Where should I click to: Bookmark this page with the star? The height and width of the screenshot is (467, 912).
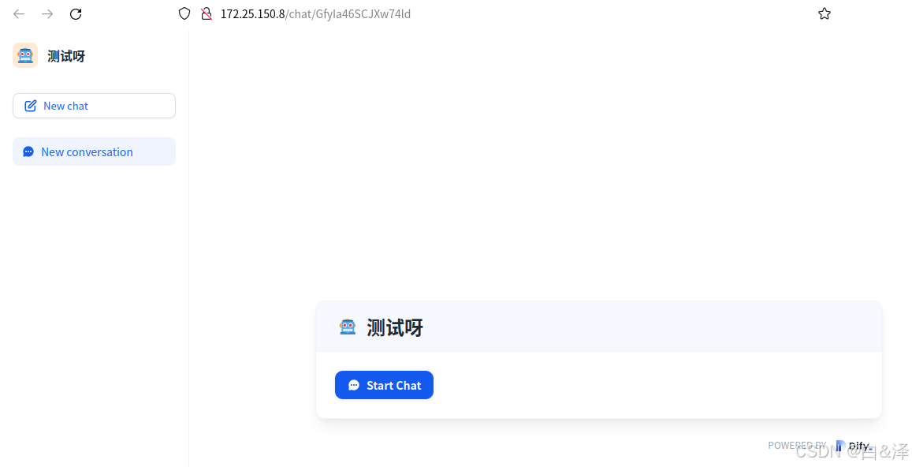point(825,14)
